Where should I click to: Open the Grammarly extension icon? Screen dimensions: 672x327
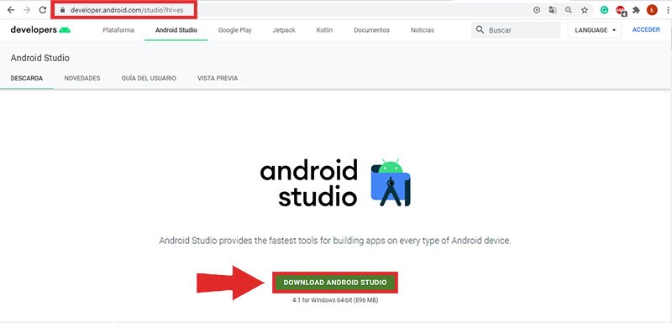click(604, 10)
